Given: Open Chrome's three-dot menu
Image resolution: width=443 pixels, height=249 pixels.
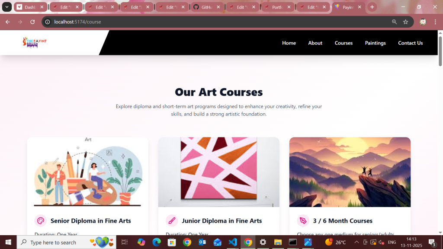Looking at the screenshot, I should 435,22.
